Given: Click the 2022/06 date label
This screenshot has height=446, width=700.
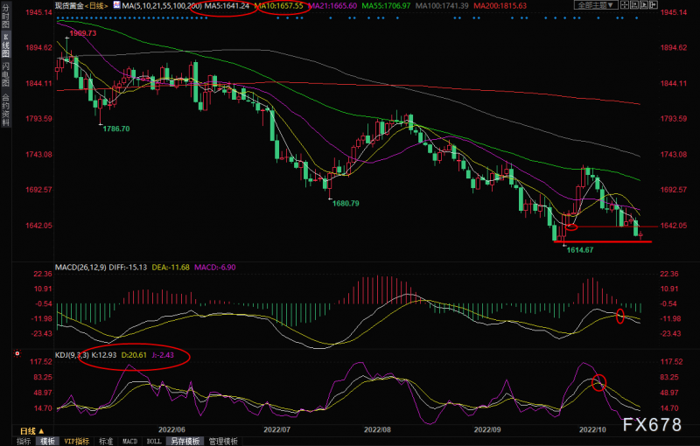Looking at the screenshot, I should pos(171,429).
